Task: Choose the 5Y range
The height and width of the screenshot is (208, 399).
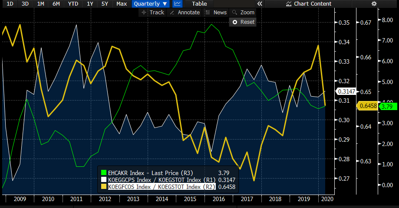Action: pos(105,4)
